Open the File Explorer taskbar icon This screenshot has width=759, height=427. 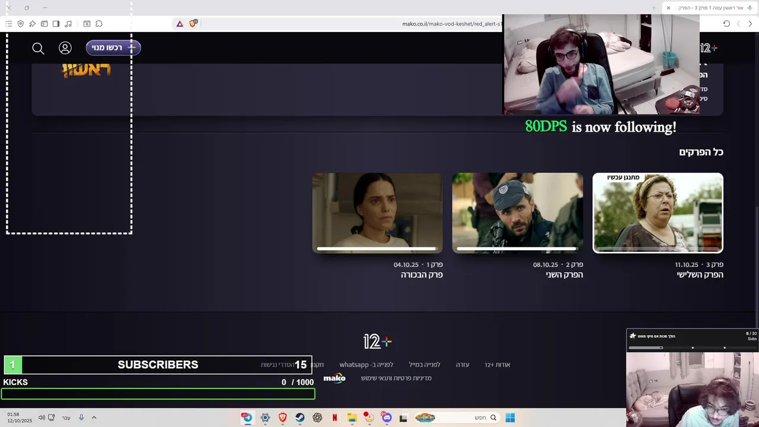[352, 418]
